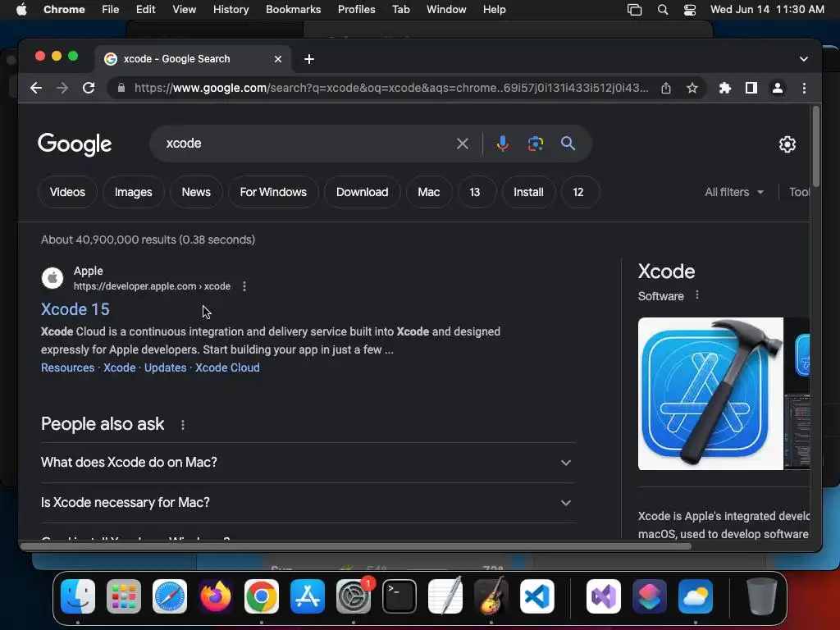Open Finder from the Dock
840x630 pixels.
click(x=78, y=596)
